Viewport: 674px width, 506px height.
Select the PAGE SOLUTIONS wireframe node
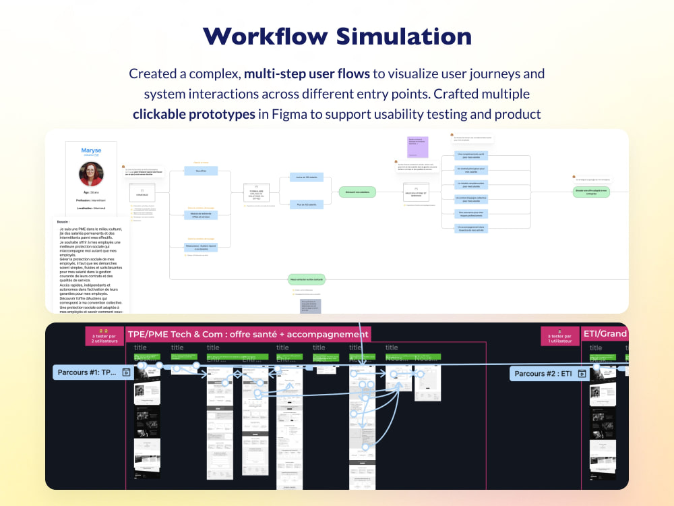(416, 192)
